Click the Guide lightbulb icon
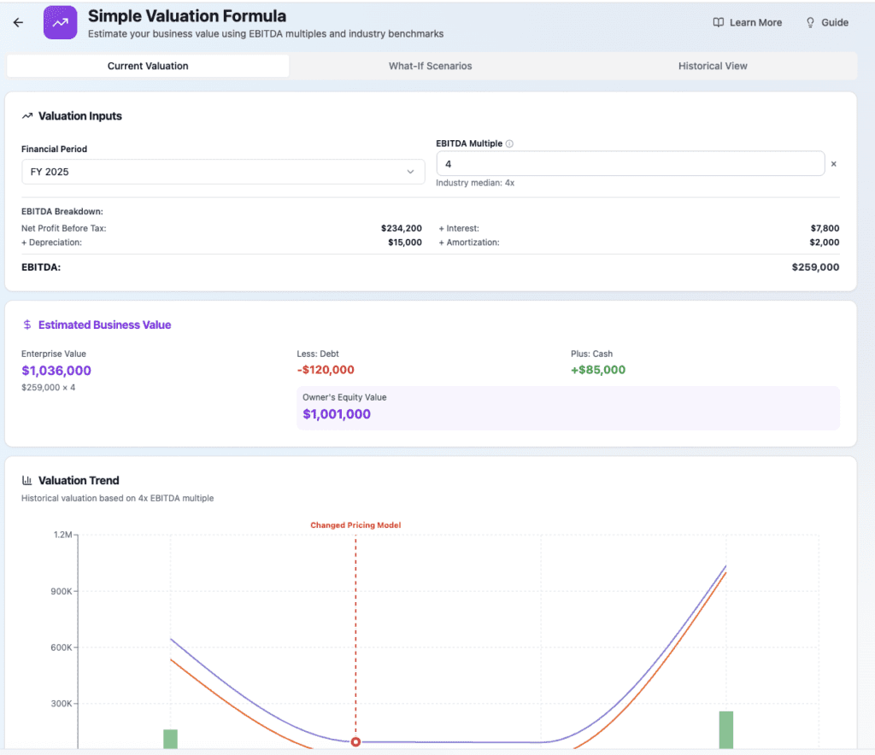 [810, 23]
